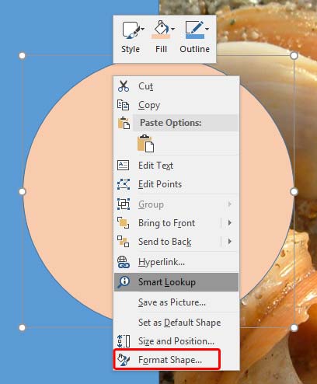Click bottom-right shape resize handle
Screen dimensions: 317x384
pos(294,327)
